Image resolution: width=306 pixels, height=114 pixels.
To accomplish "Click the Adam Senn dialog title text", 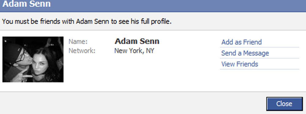I will pos(26,4).
